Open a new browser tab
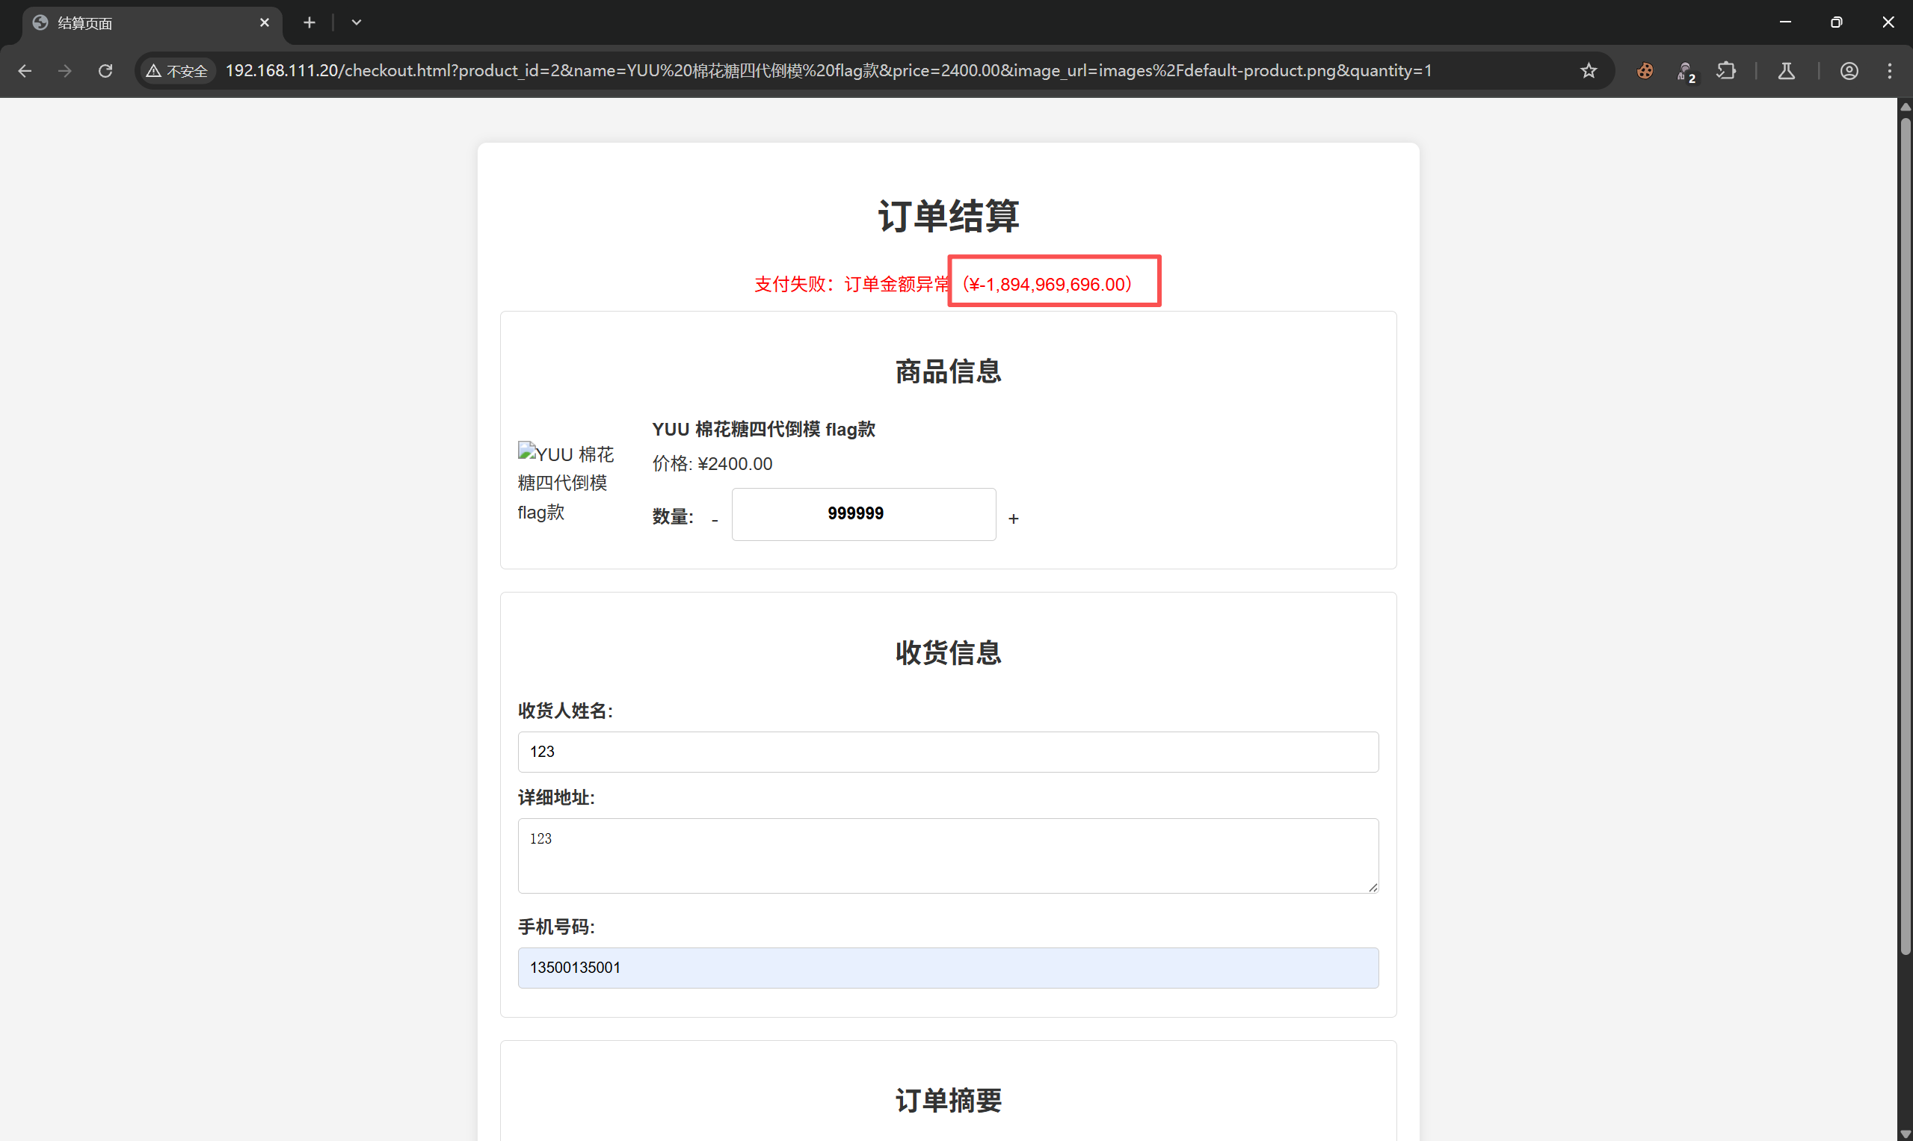This screenshot has width=1913, height=1141. (x=309, y=22)
